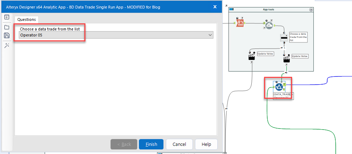Click the magic wand icon in the app sidebar
352x154 pixels.
point(7,46)
